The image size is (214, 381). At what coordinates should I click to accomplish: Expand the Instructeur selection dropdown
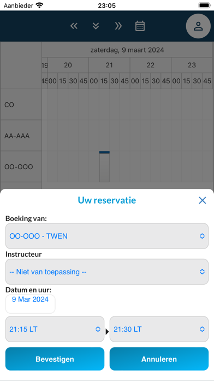tap(107, 272)
